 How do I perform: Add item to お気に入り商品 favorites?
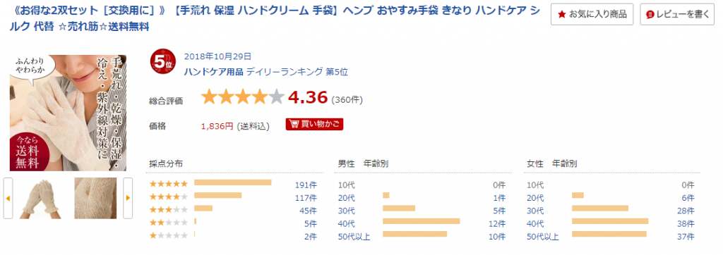coord(592,15)
